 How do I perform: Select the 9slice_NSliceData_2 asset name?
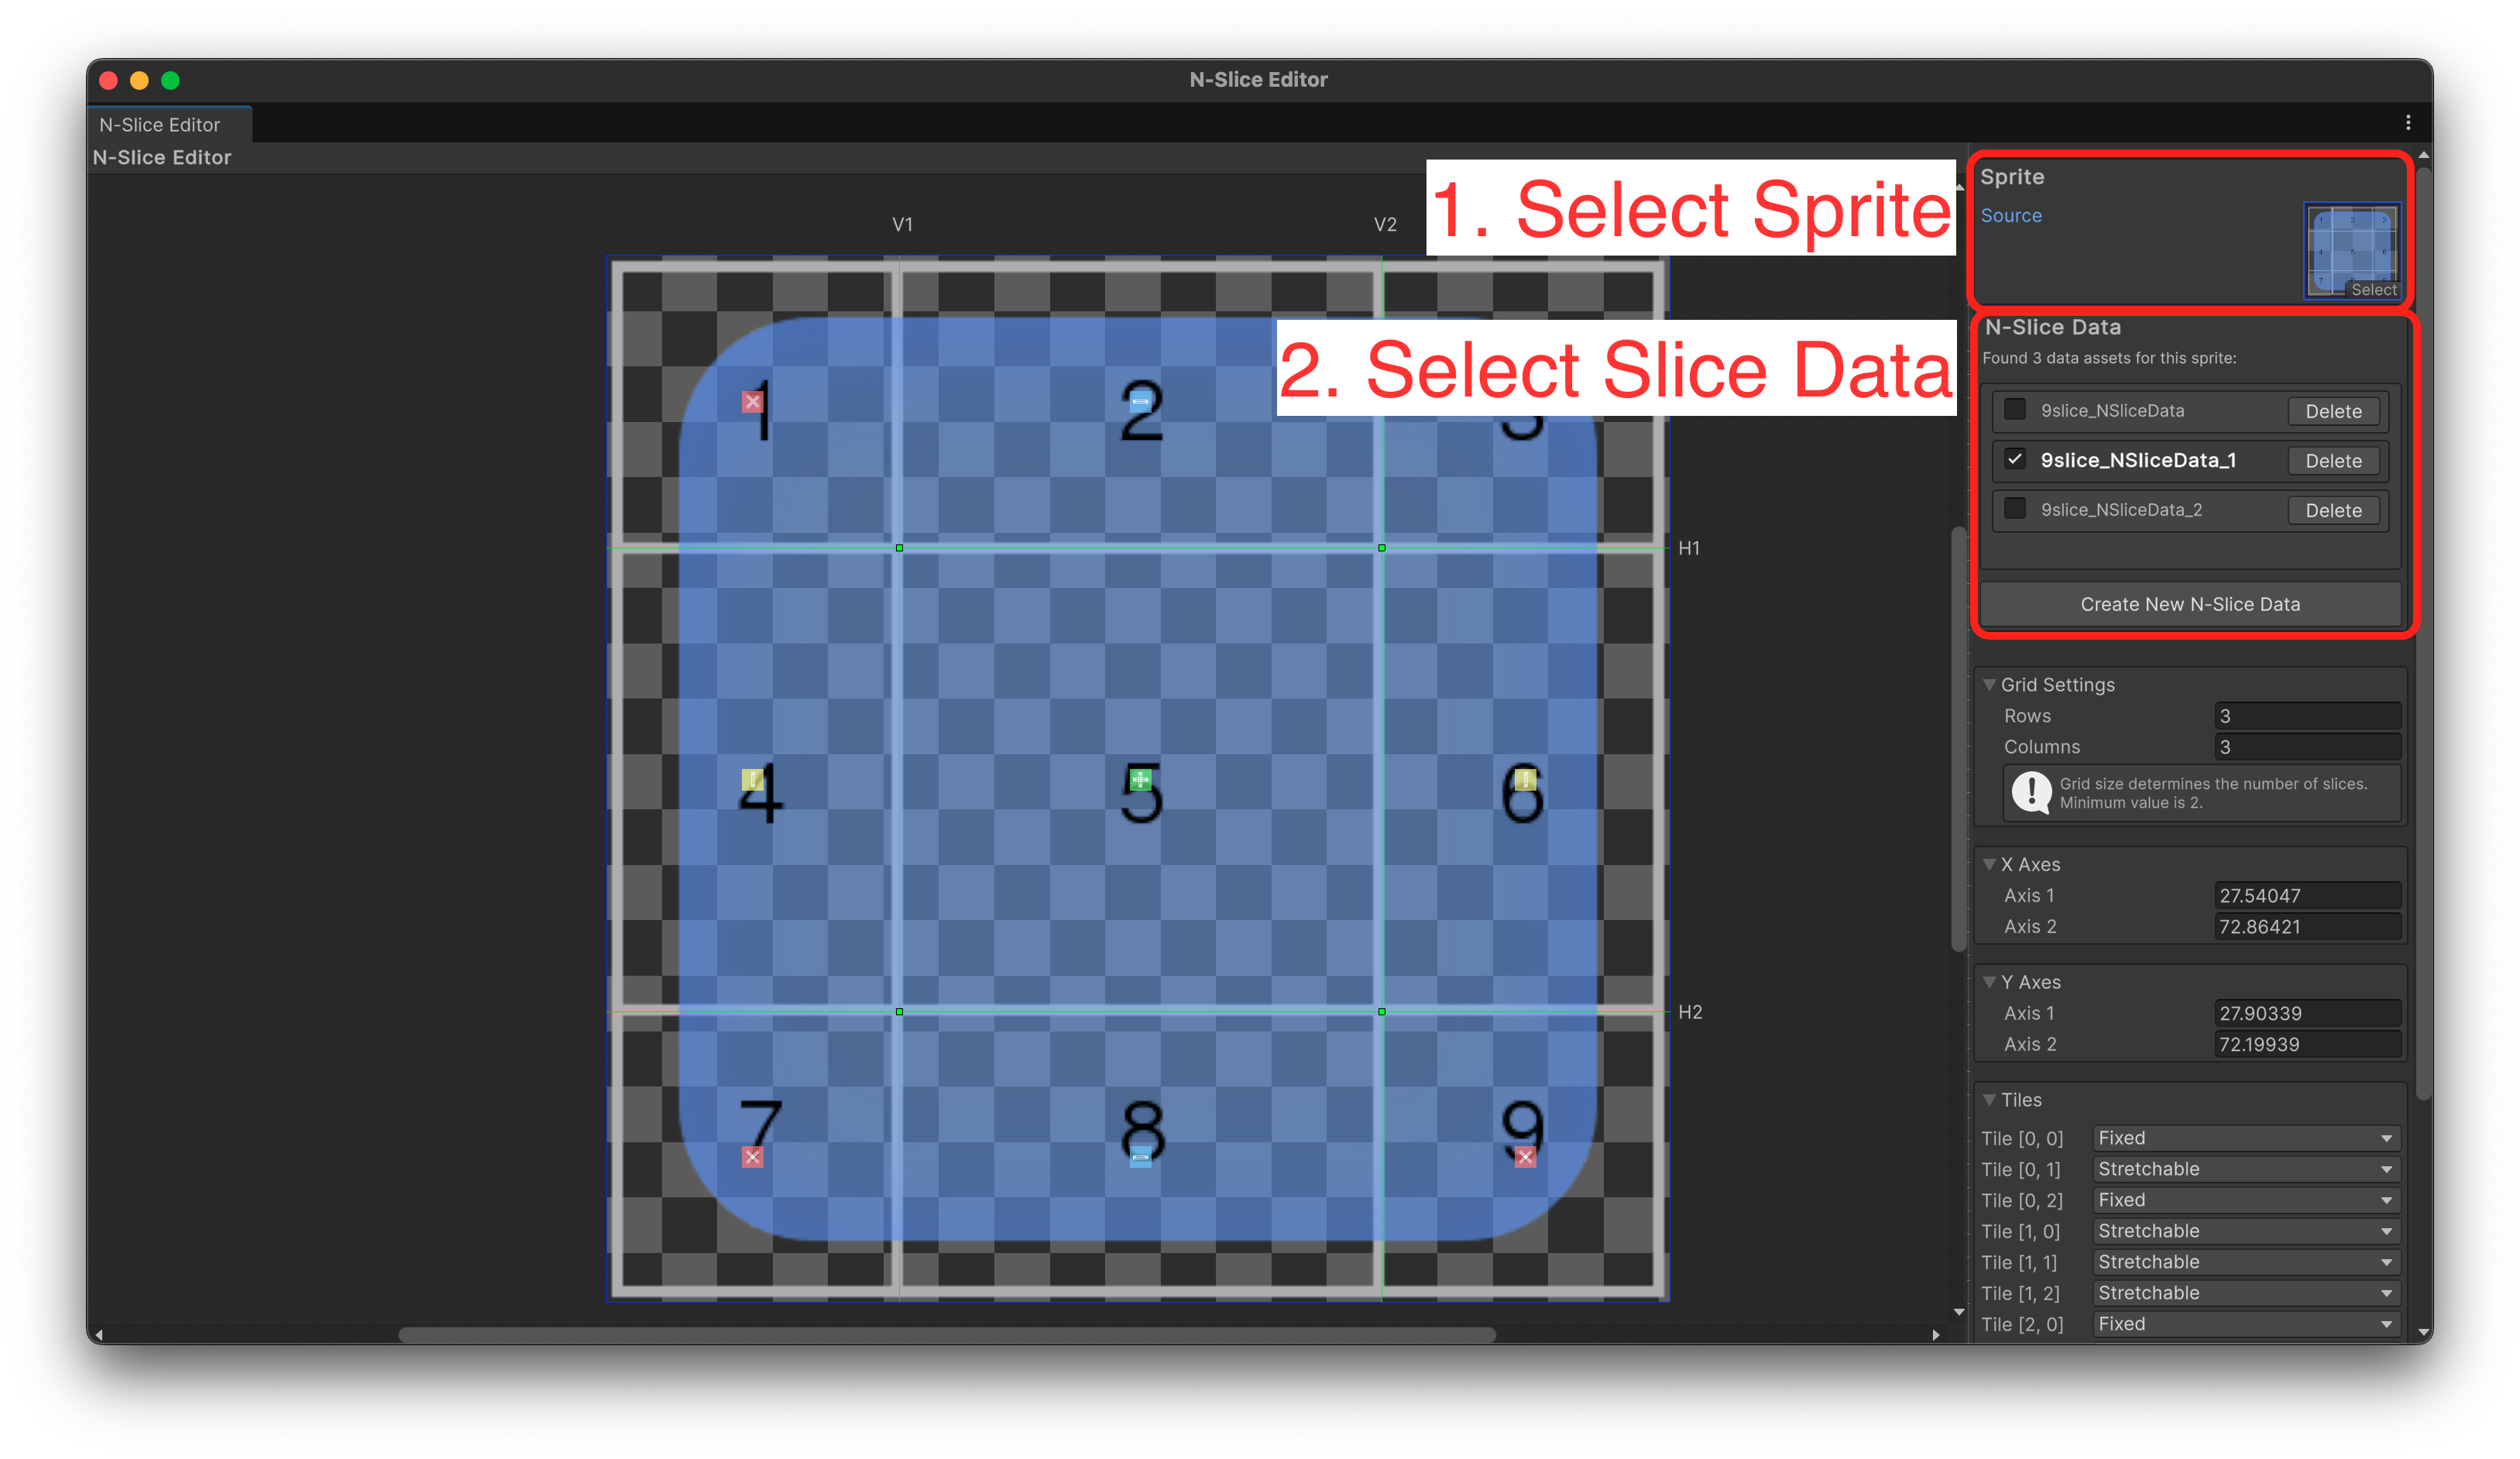(x=2121, y=510)
